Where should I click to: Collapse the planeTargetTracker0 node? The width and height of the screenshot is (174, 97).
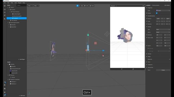[x=8, y=23]
